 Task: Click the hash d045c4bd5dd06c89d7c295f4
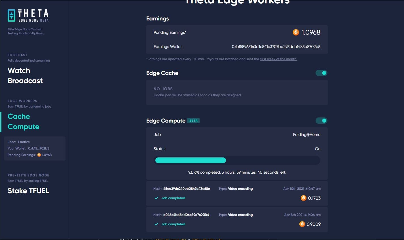point(186,215)
